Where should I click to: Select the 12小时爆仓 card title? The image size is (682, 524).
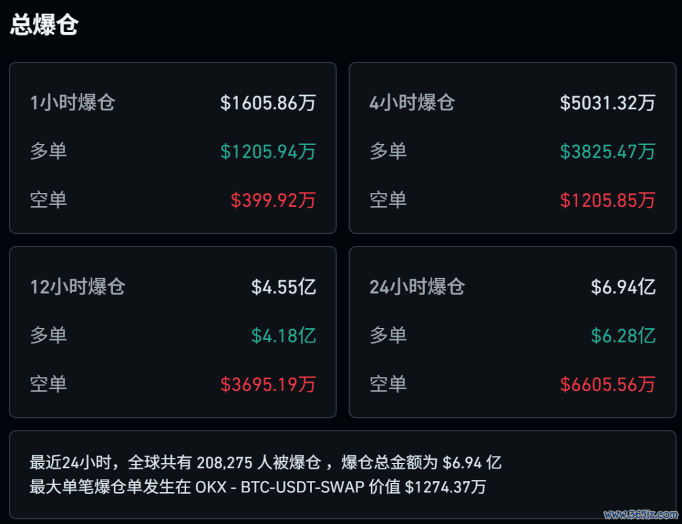(78, 287)
